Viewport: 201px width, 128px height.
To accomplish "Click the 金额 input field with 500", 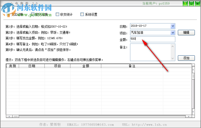I will point(152,39).
